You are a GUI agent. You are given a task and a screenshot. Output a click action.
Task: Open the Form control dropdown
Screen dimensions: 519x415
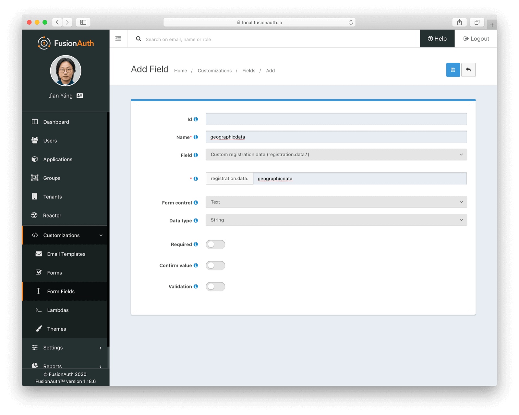336,202
